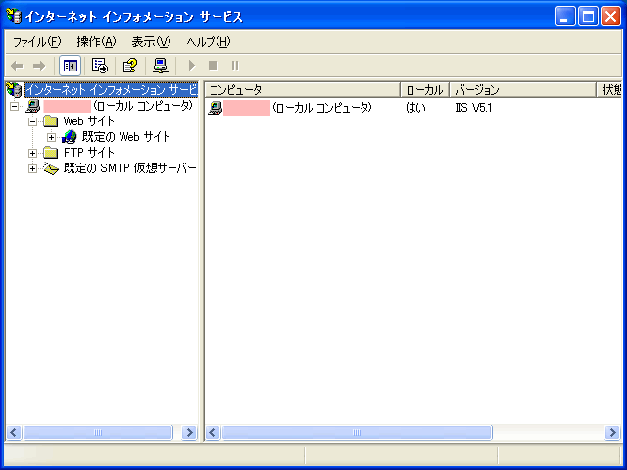The image size is (627, 470).
Task: Click the FTP サイト folder icon
Action: pos(51,153)
